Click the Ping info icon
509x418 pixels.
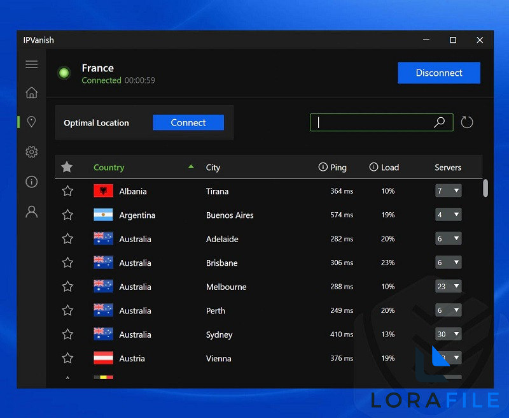pos(323,167)
